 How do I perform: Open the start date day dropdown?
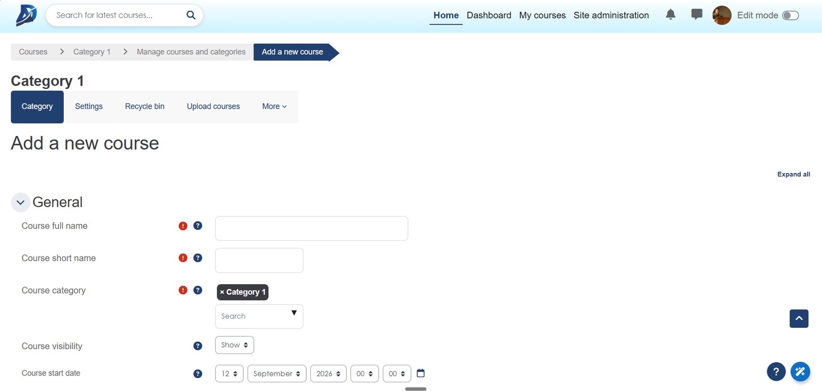click(229, 374)
